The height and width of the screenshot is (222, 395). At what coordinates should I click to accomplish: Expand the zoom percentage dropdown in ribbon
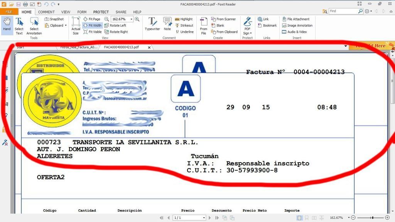tap(132, 19)
